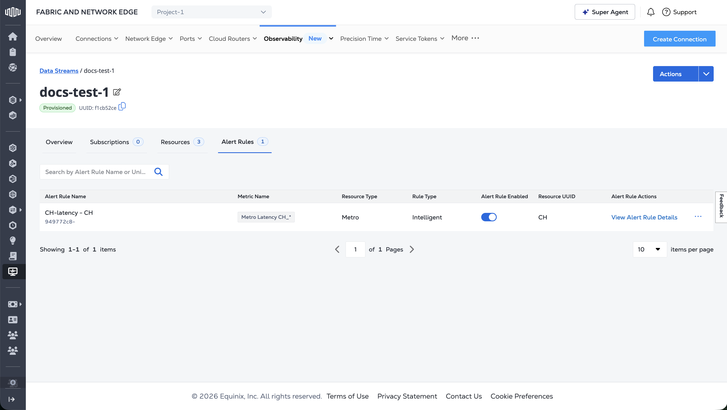
Task: Go to Home in the sidebar
Action: [x=13, y=36]
